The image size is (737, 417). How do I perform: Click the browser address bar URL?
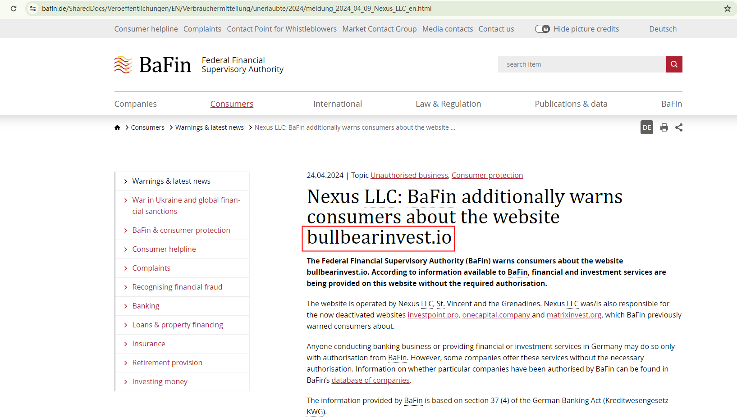(237, 9)
